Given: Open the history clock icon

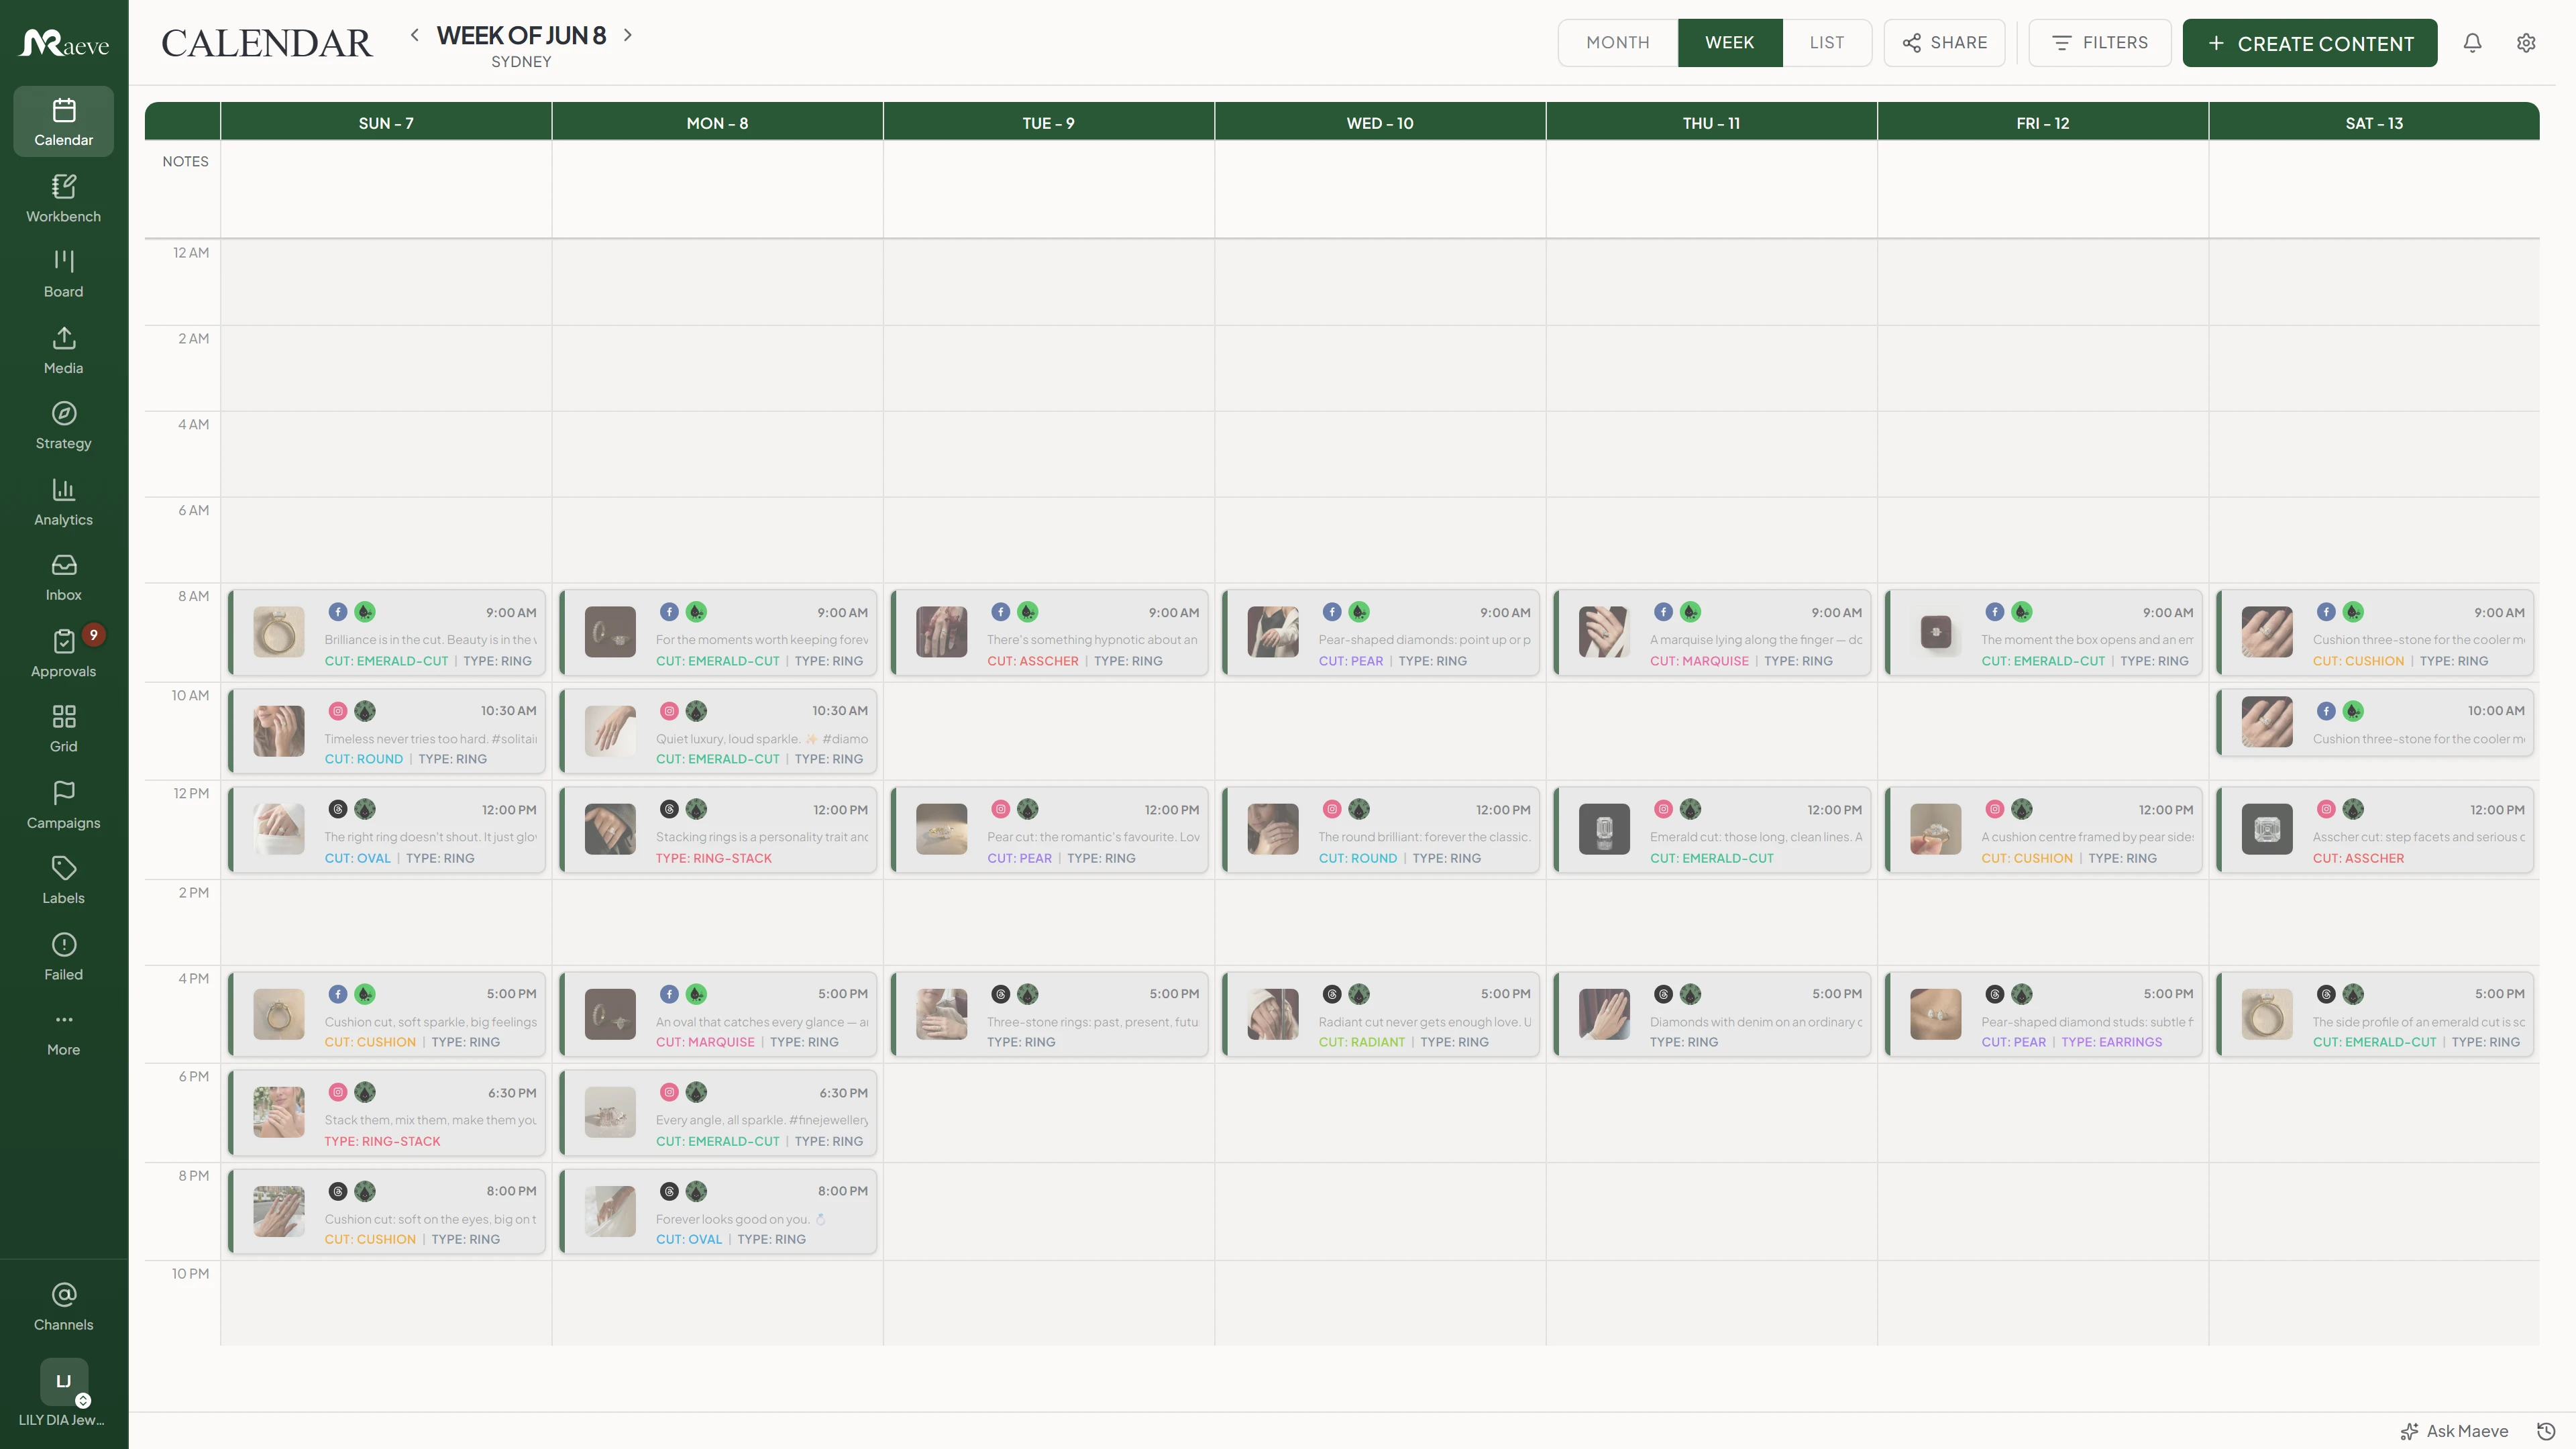Looking at the screenshot, I should (x=2546, y=1431).
